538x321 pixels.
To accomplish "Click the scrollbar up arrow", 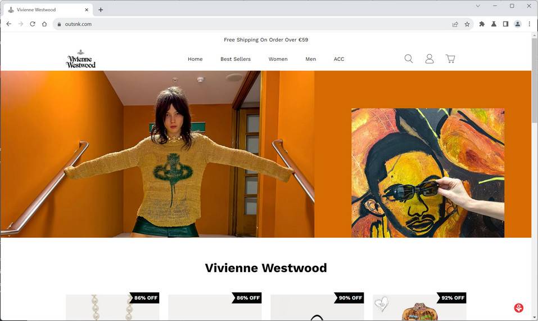I will click(535, 35).
